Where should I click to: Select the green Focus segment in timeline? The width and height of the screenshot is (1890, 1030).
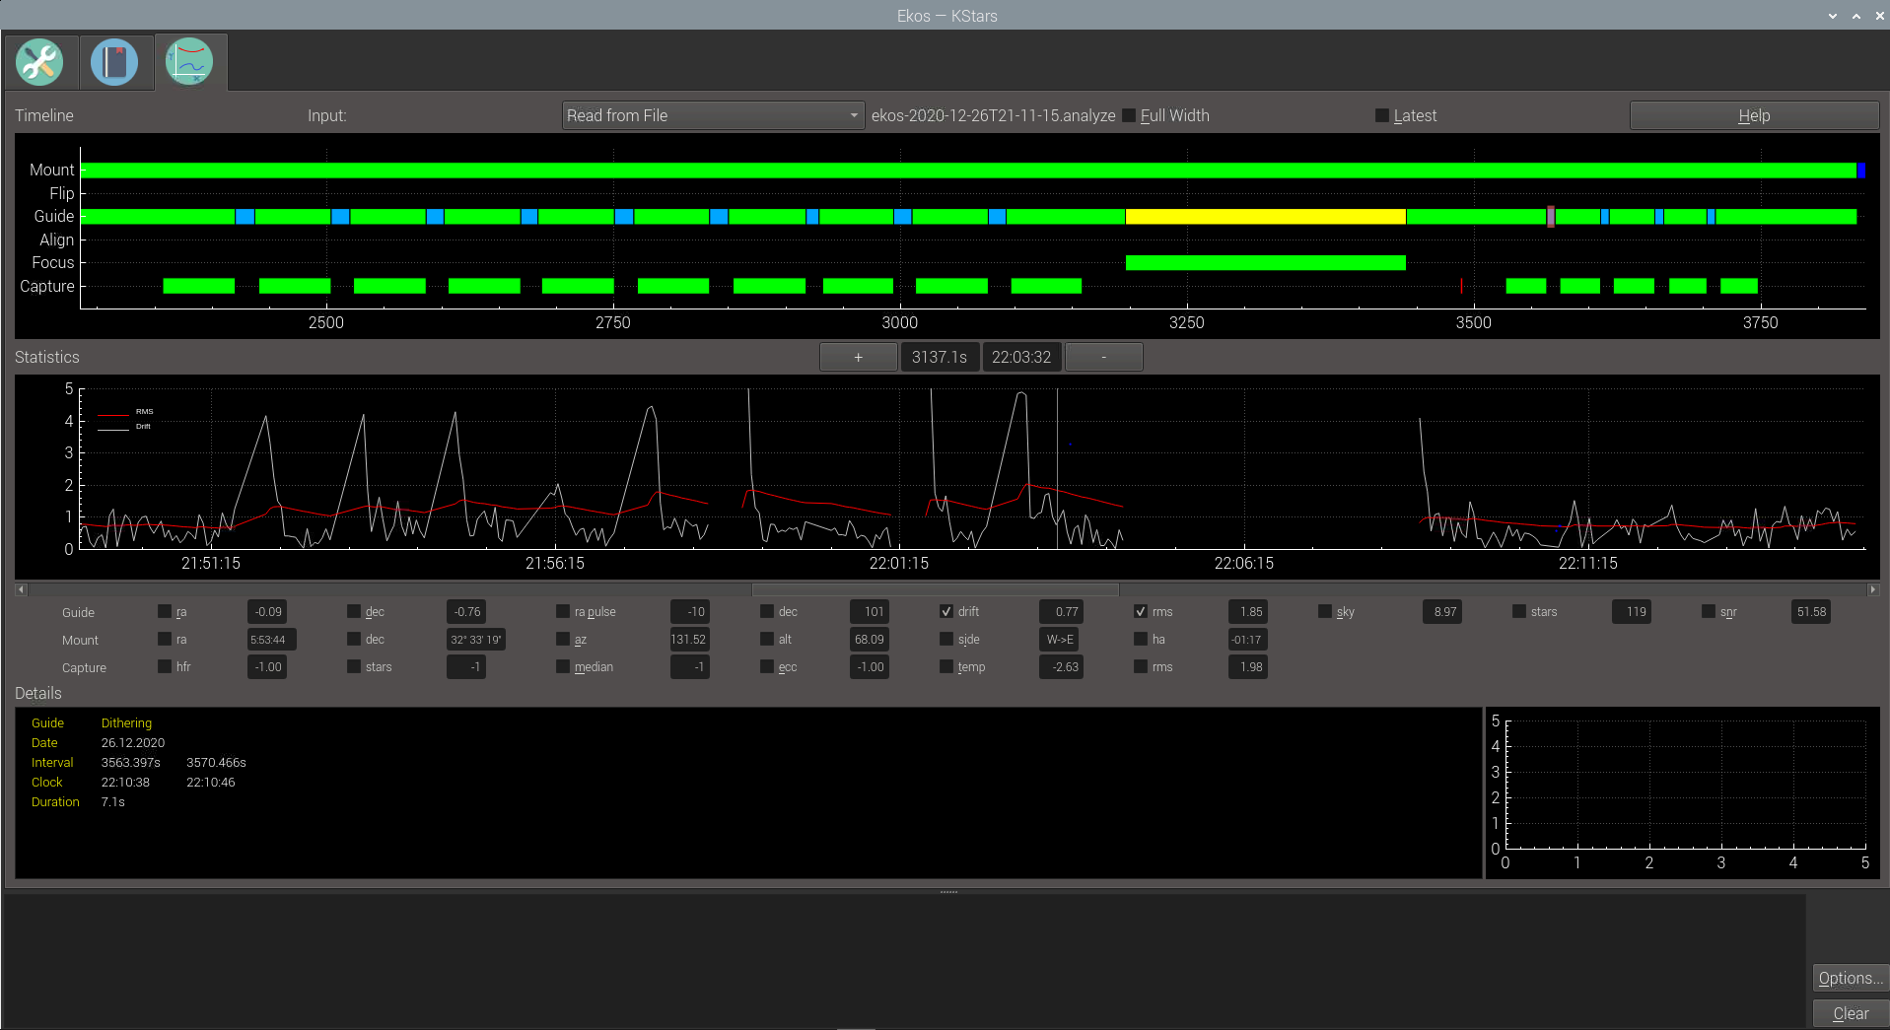(x=1265, y=262)
